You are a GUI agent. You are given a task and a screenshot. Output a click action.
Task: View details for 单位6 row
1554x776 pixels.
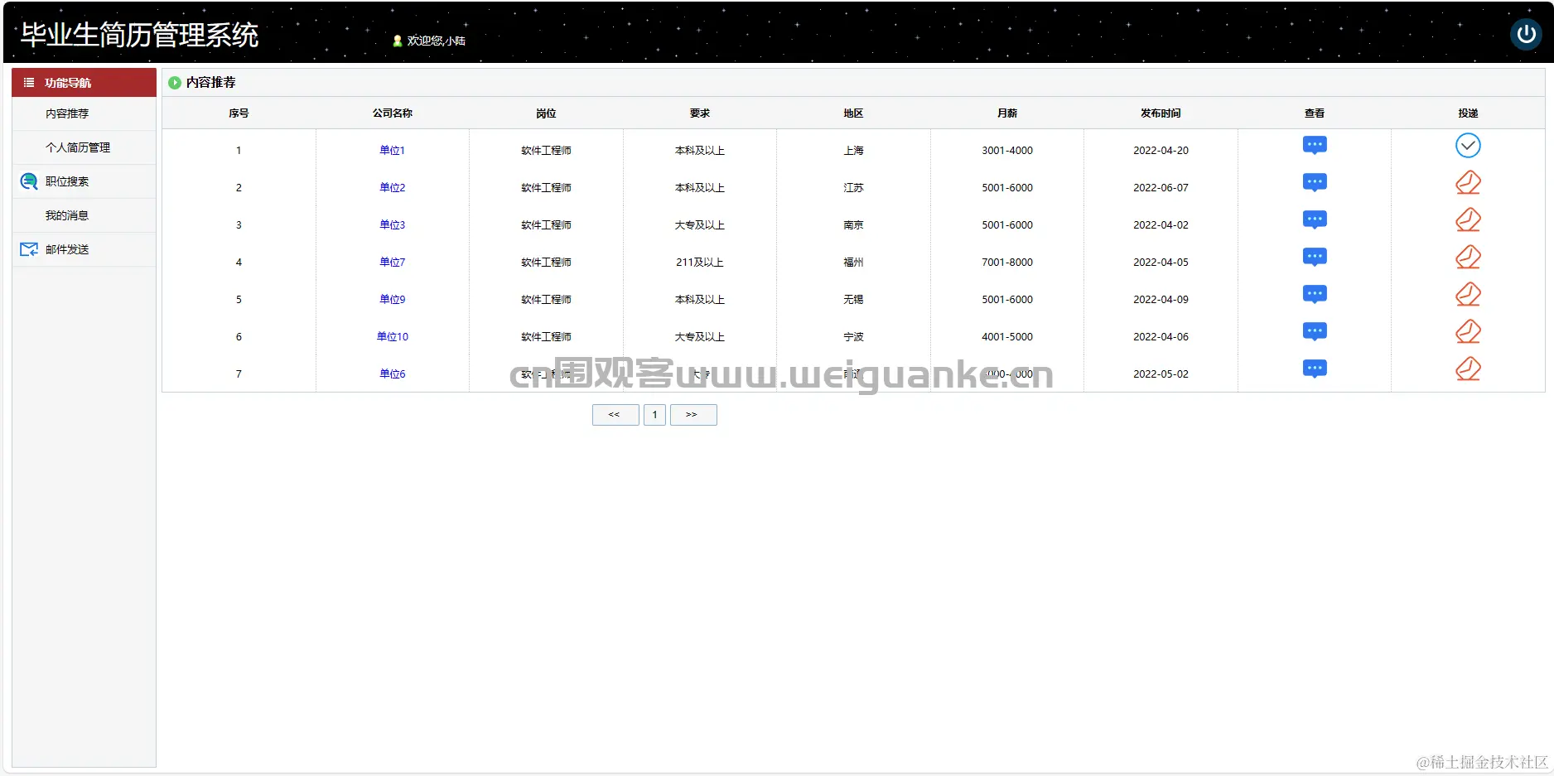(x=1315, y=369)
